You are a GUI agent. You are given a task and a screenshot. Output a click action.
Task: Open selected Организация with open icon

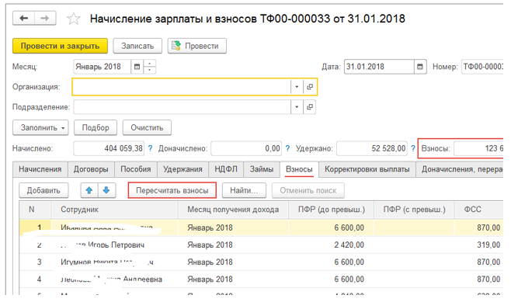(x=310, y=87)
